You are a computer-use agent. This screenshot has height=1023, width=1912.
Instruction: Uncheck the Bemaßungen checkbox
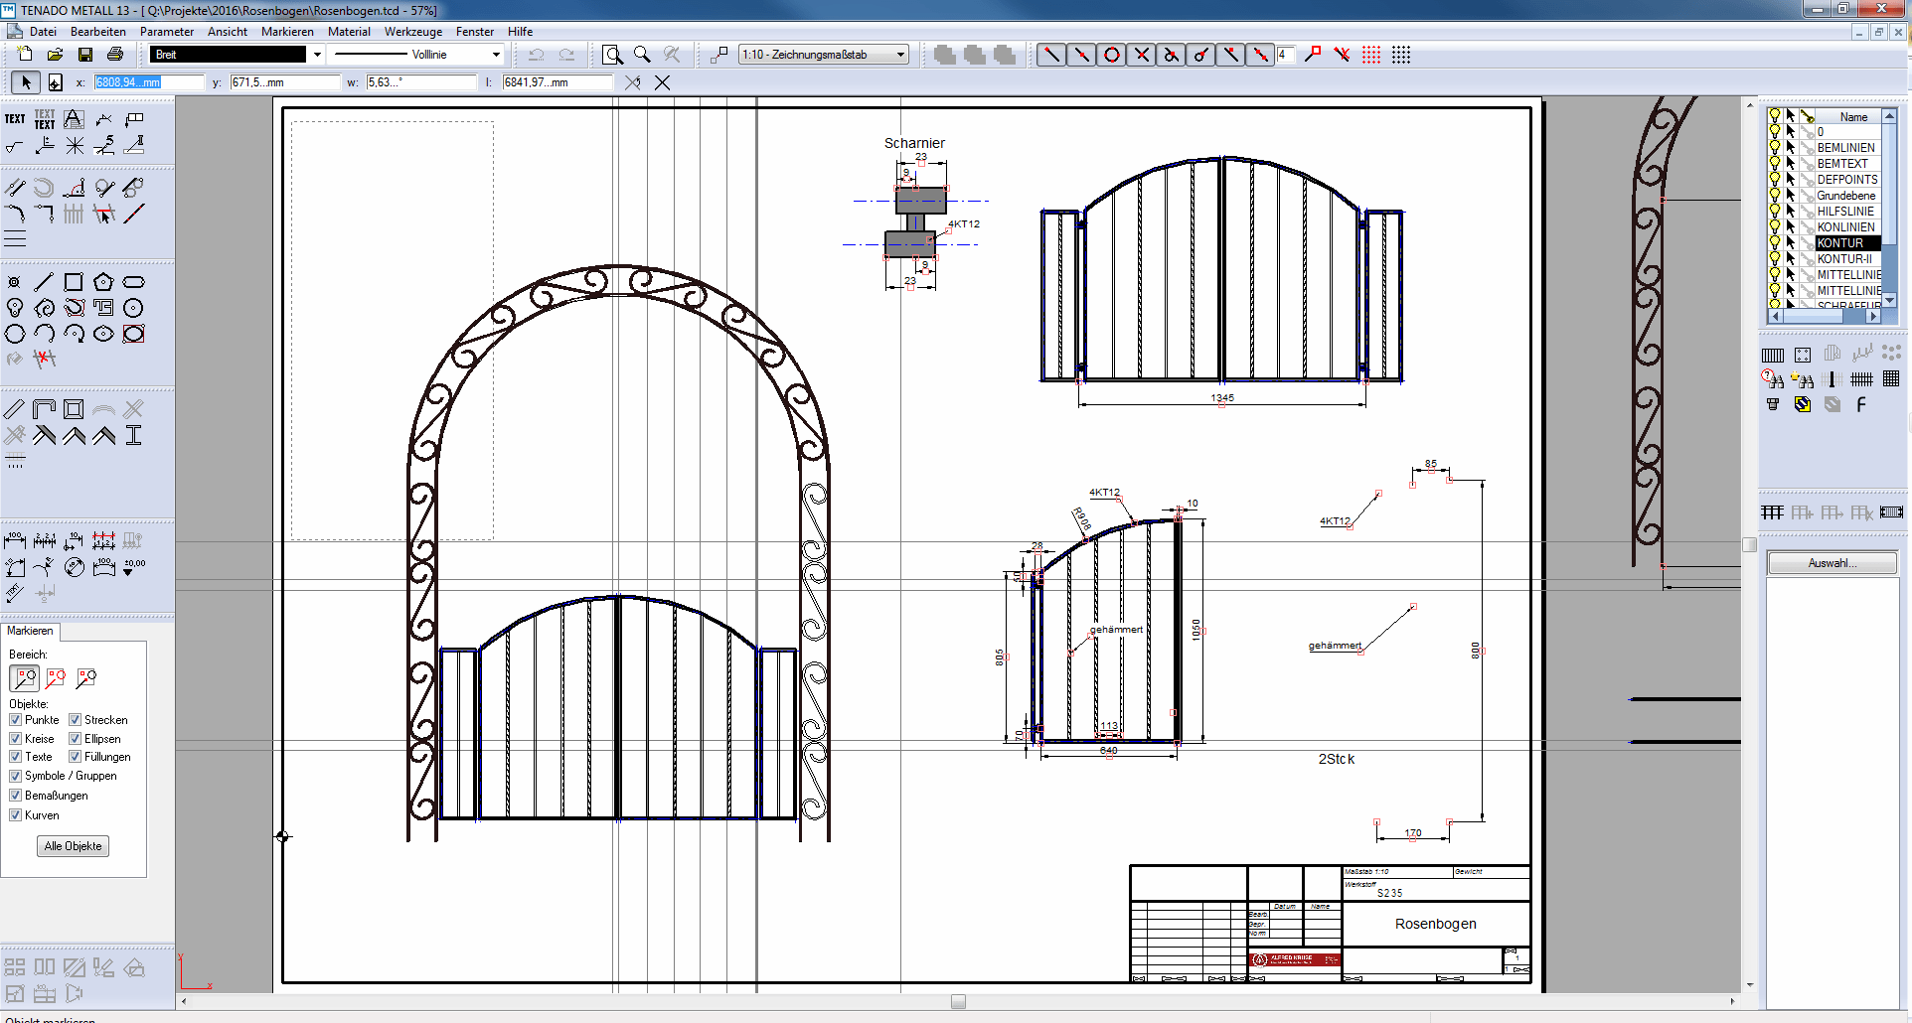pos(16,796)
